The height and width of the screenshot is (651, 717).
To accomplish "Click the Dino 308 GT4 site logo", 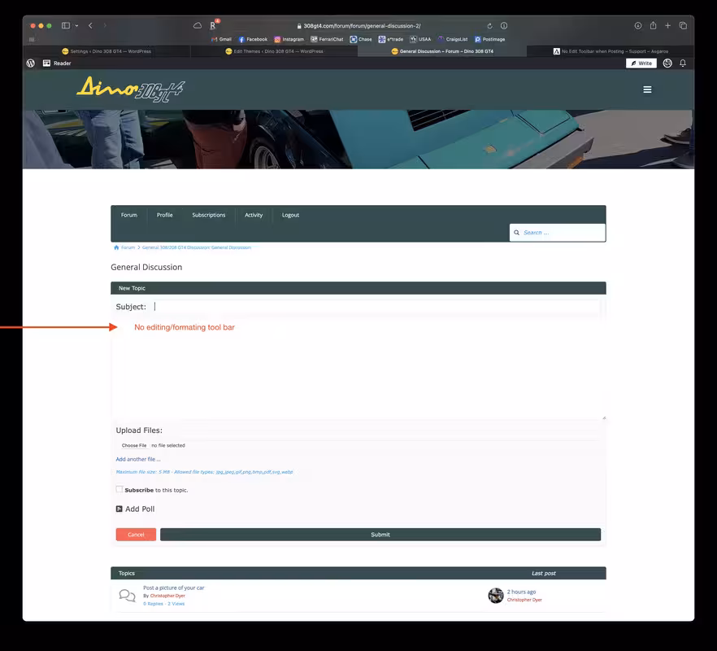I will point(130,89).
